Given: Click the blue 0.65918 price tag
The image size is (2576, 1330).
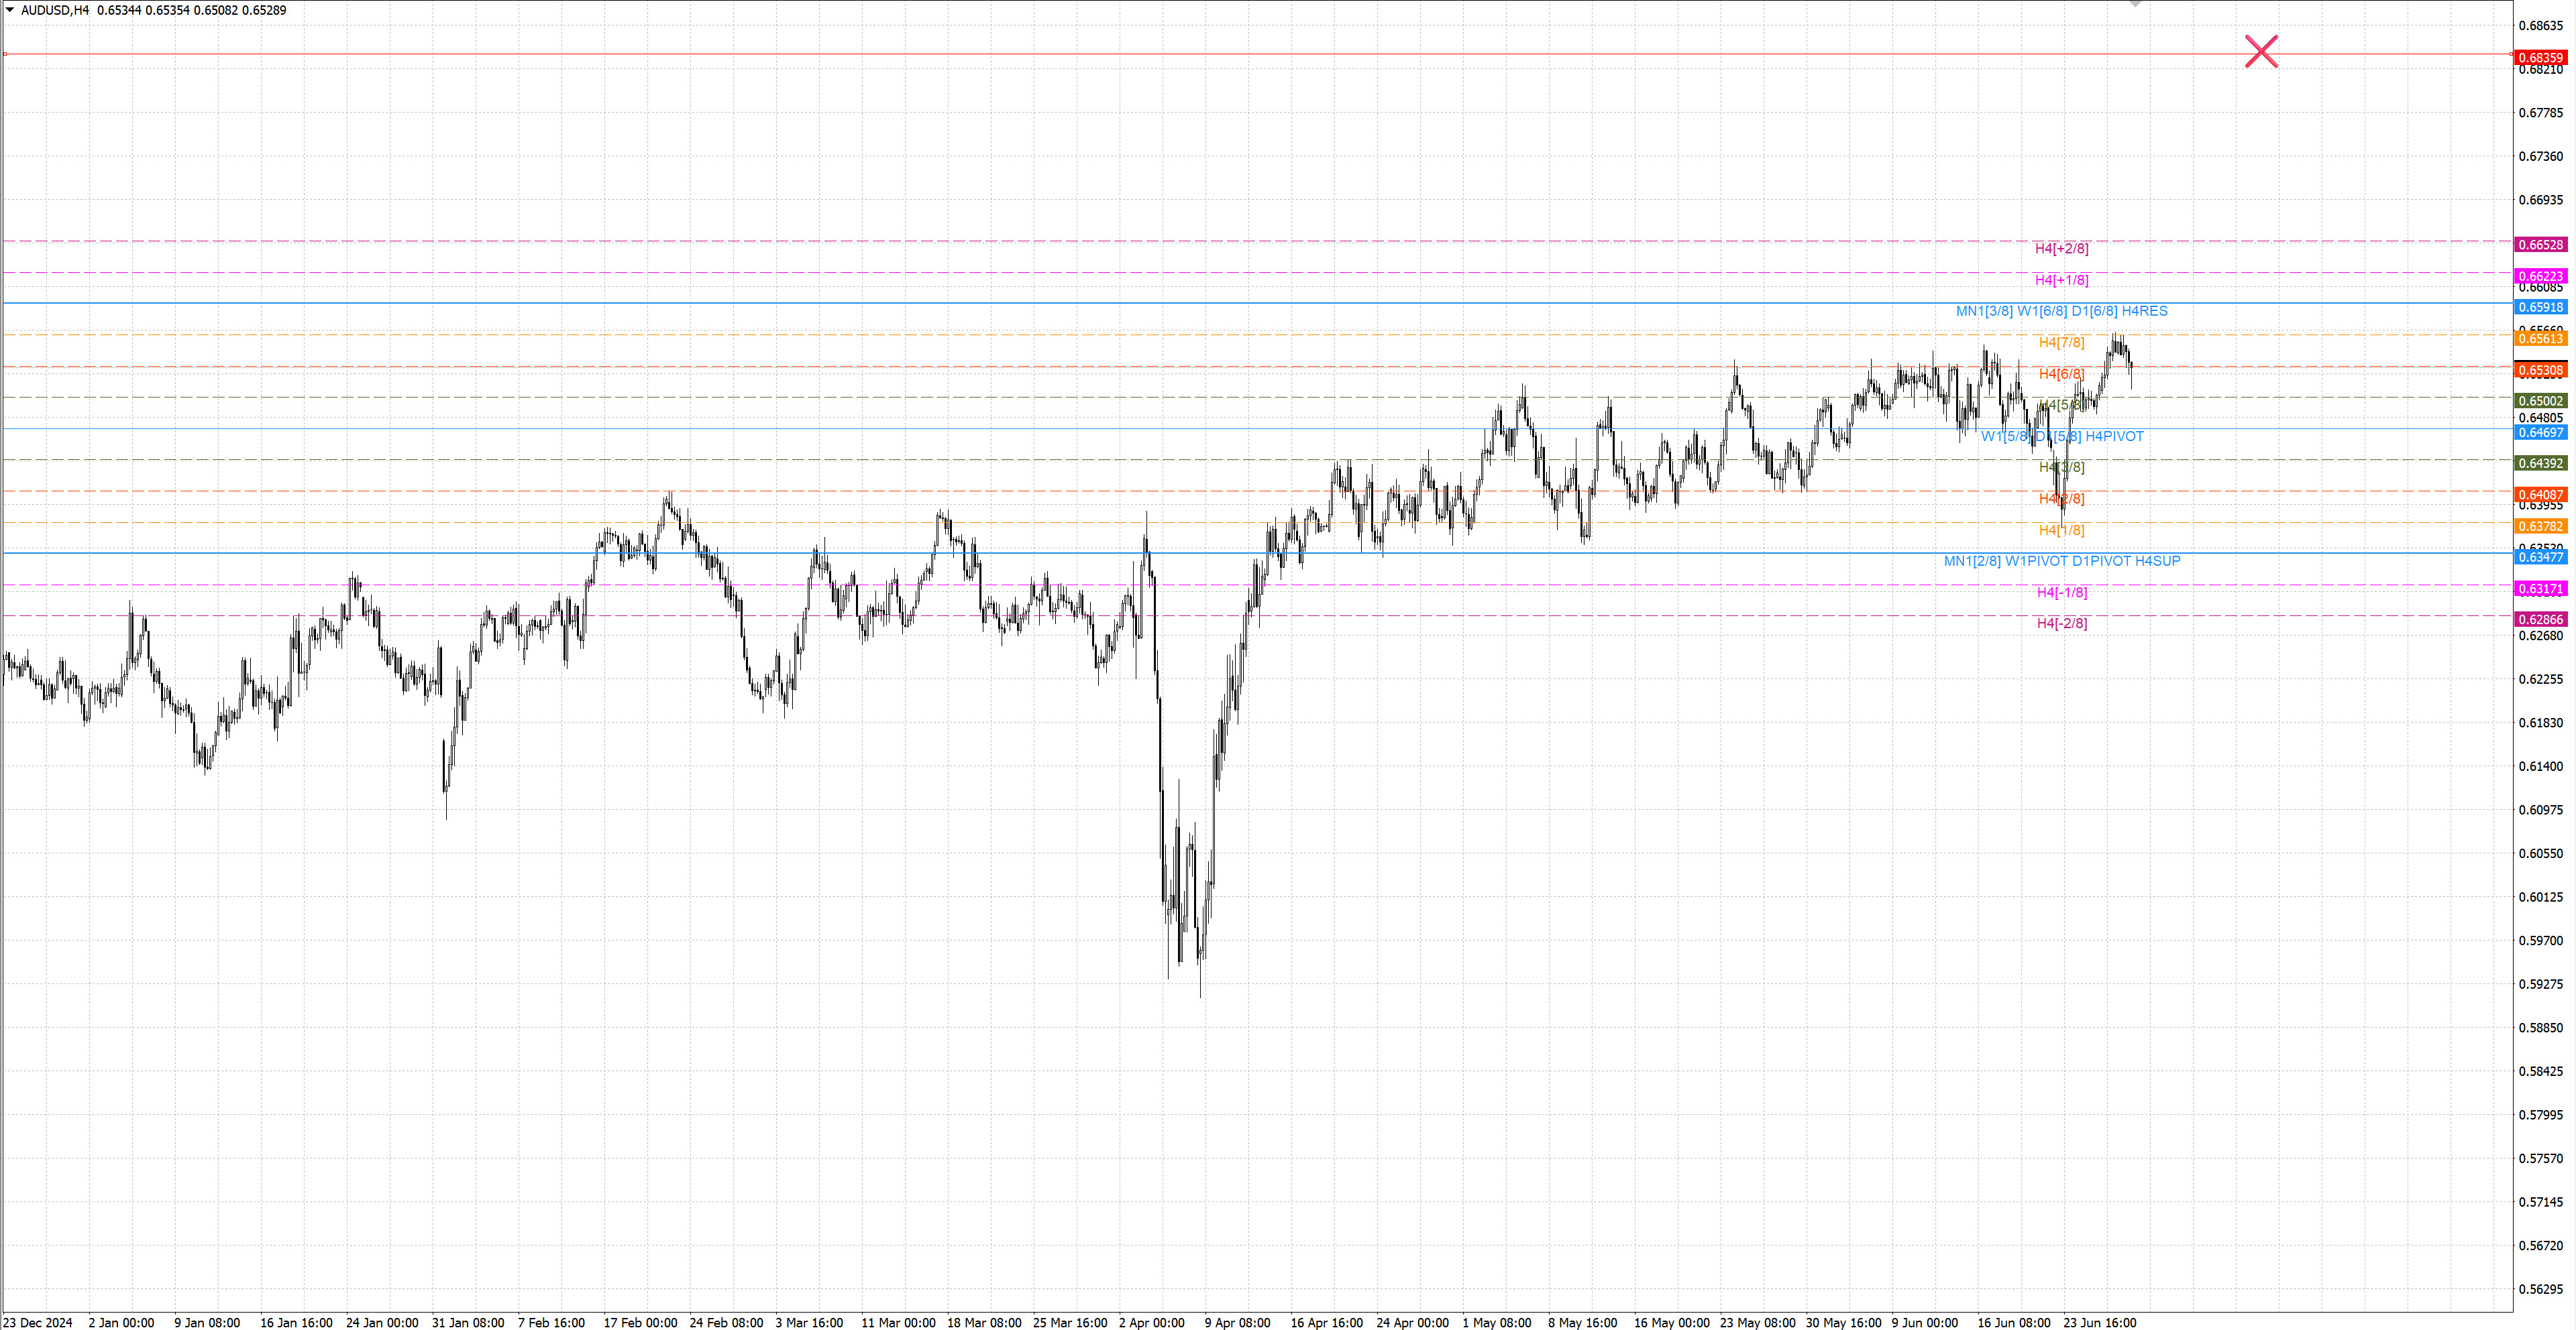Looking at the screenshot, I should 2540,308.
